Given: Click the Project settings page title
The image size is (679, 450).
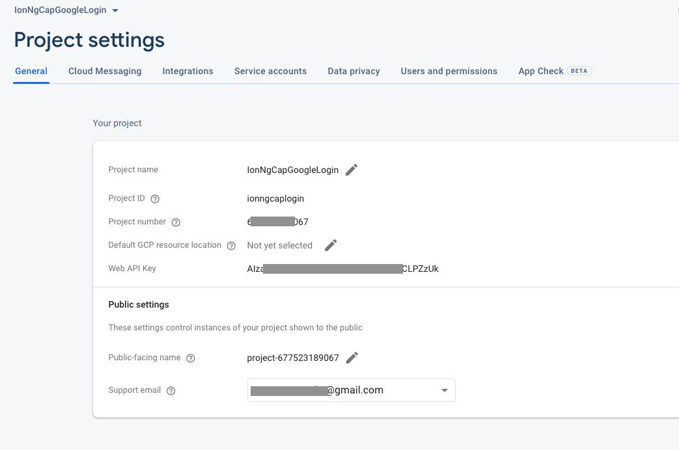Looking at the screenshot, I should click(89, 40).
